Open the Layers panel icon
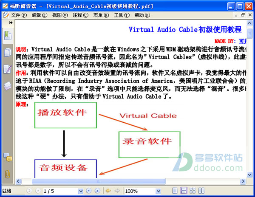 coord(8,86)
